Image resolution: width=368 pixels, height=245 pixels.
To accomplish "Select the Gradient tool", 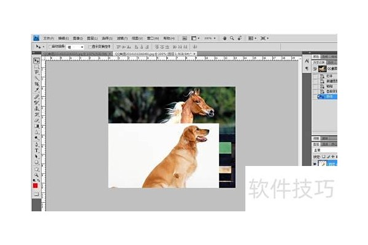I will [x=36, y=126].
